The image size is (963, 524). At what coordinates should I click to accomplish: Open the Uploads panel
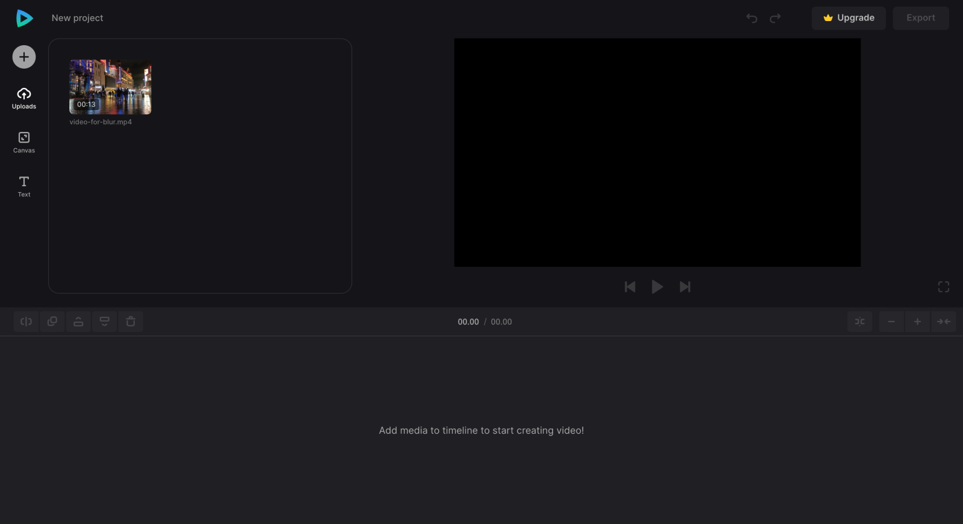pos(24,98)
